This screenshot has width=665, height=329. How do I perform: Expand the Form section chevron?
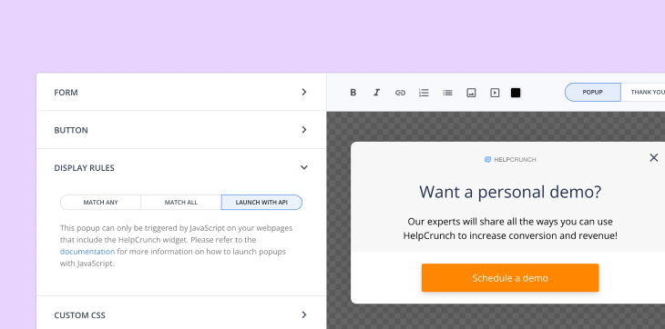303,92
